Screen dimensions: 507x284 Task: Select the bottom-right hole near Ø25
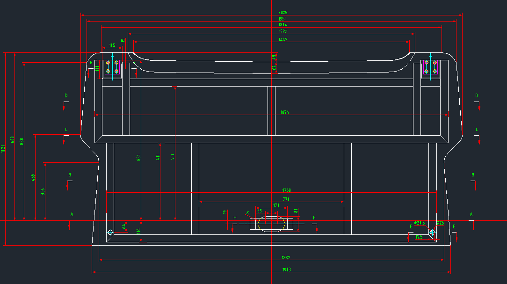pyautogui.click(x=432, y=232)
